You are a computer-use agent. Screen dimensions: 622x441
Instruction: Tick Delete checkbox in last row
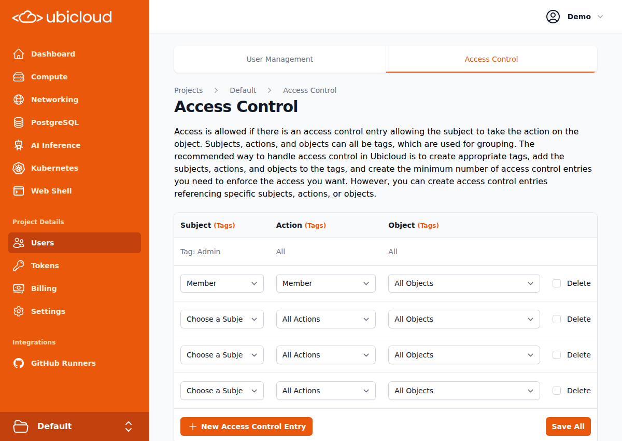click(557, 391)
